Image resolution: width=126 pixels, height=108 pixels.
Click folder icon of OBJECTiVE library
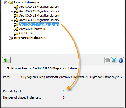pyautogui.click(x=16, y=33)
